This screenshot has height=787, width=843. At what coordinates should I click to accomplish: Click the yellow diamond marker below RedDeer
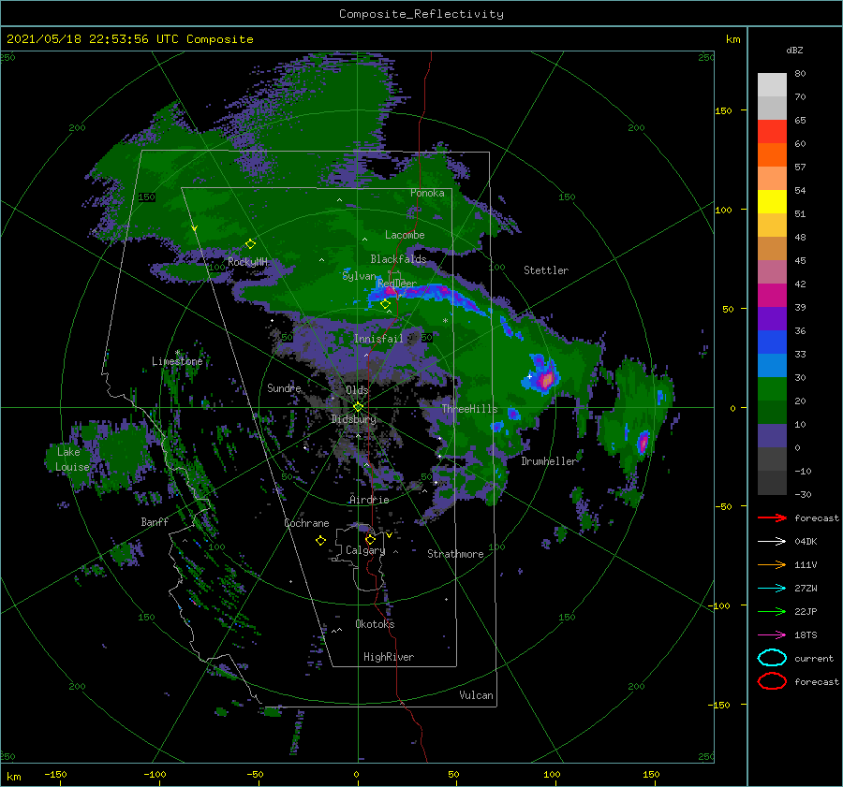385,304
